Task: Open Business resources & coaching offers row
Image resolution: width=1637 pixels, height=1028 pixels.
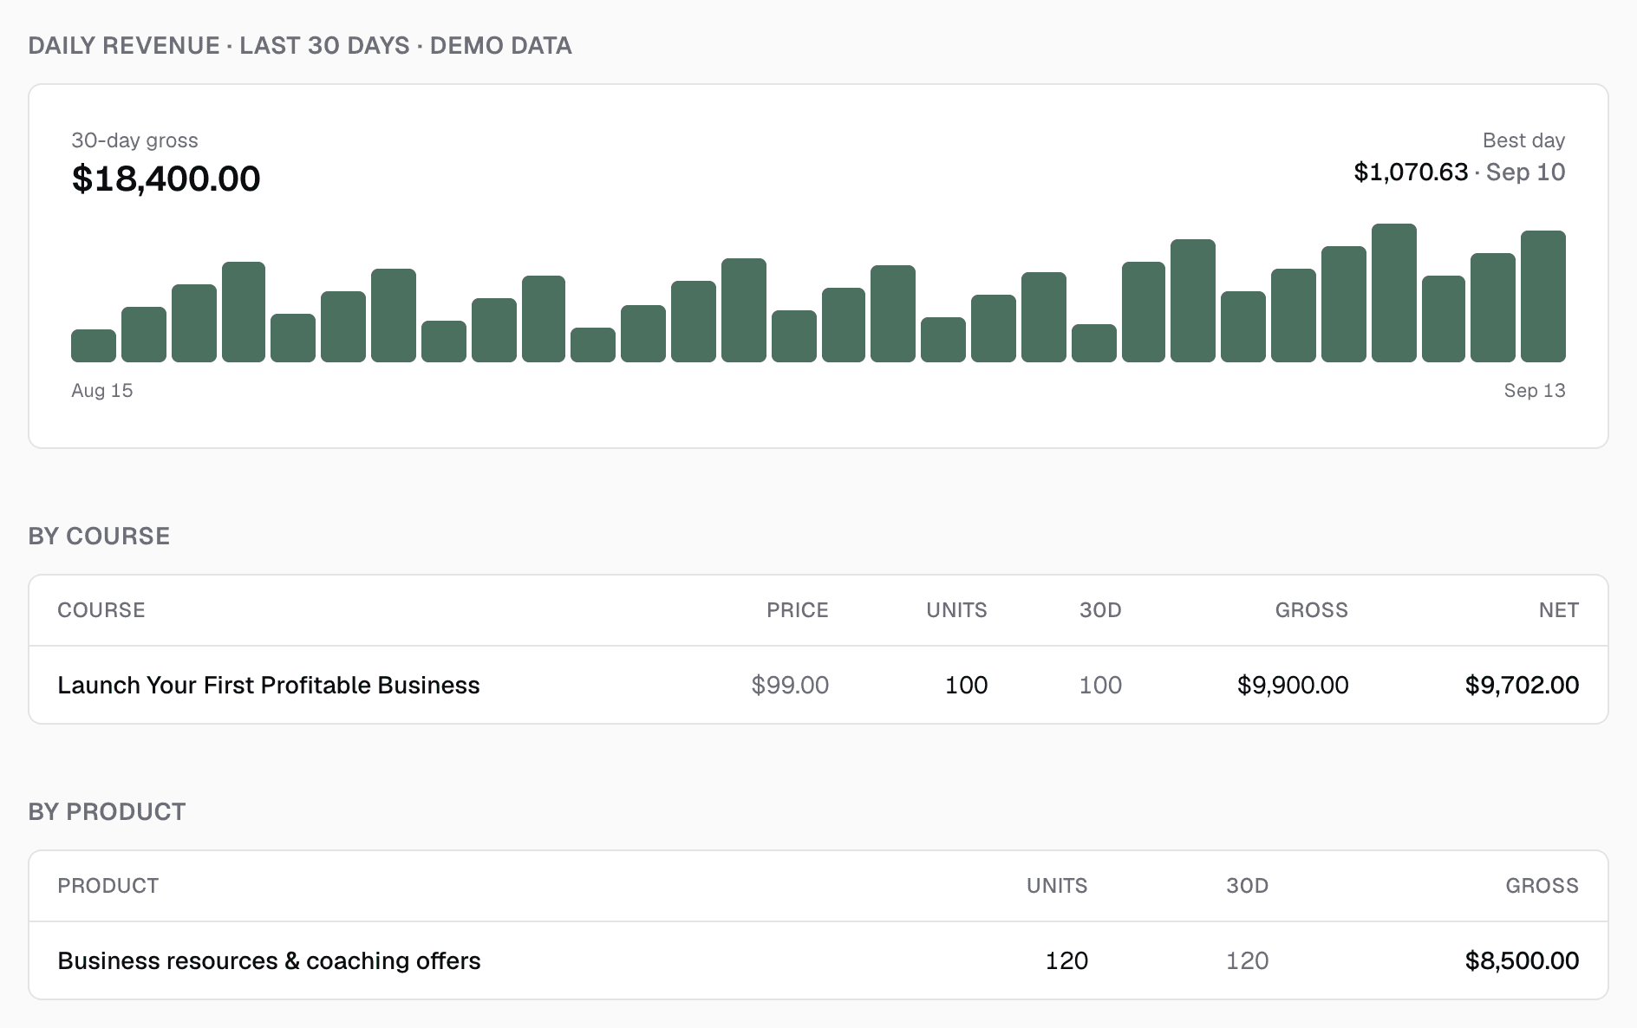Action: (818, 960)
